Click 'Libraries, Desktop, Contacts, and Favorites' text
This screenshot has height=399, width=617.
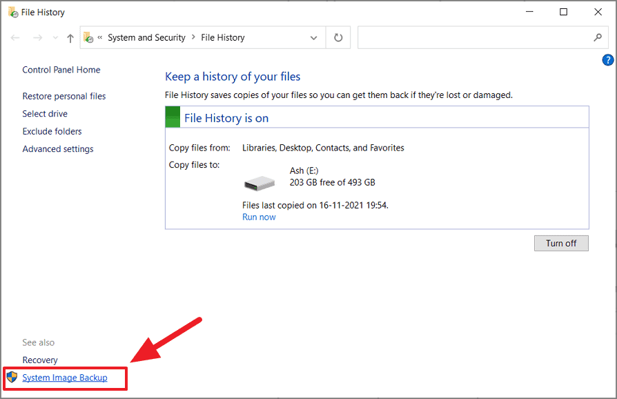point(323,148)
